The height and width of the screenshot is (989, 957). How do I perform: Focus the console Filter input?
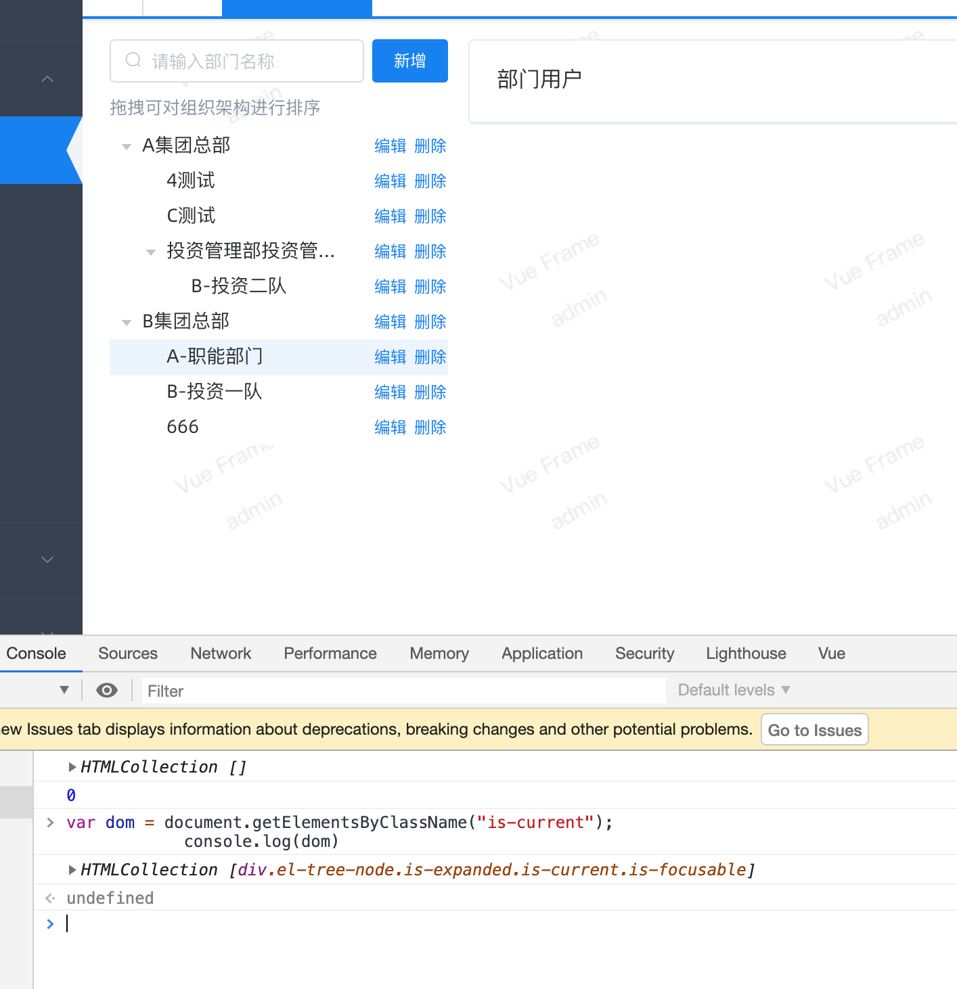click(x=404, y=691)
